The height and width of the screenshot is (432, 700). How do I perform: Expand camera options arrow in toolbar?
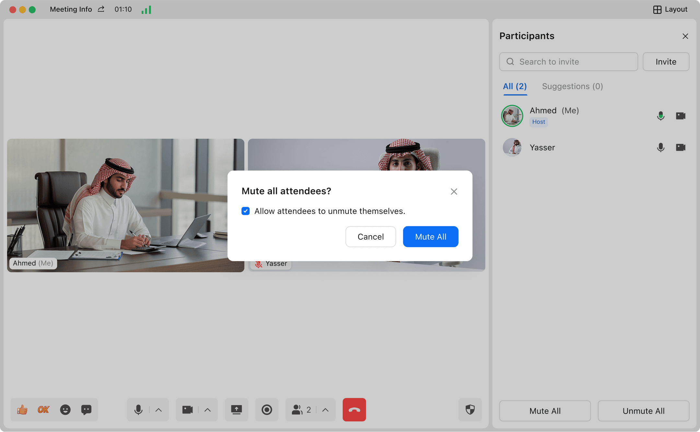(x=208, y=410)
